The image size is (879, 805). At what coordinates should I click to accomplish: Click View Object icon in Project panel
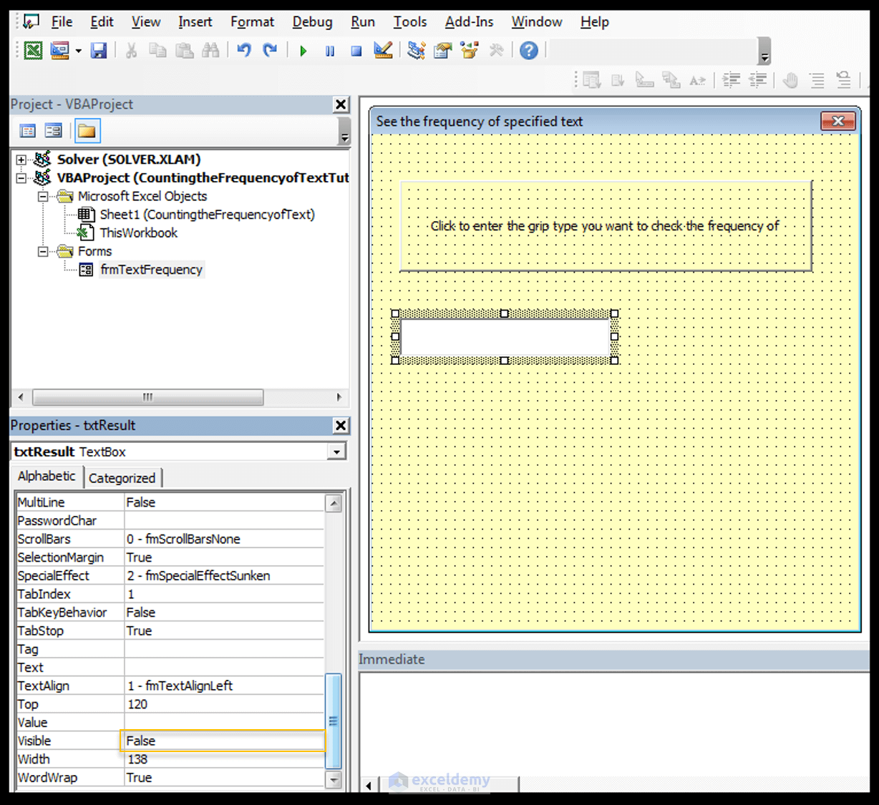(54, 131)
